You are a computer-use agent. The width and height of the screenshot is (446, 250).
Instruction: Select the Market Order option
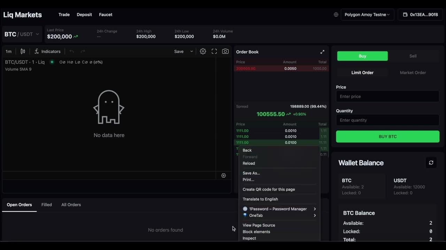(x=413, y=73)
